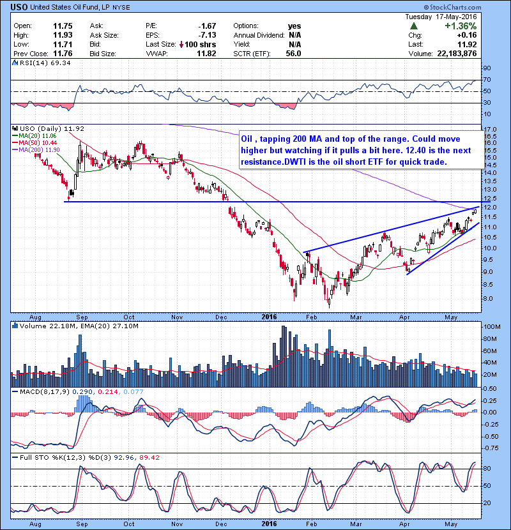Viewport: 511px width, 530px height.
Task: Select the green MA(20) legend line
Action: pyautogui.click(x=15, y=136)
